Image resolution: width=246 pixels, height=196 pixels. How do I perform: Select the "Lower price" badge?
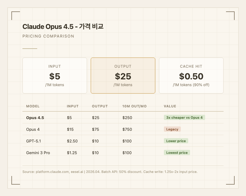(x=176, y=141)
